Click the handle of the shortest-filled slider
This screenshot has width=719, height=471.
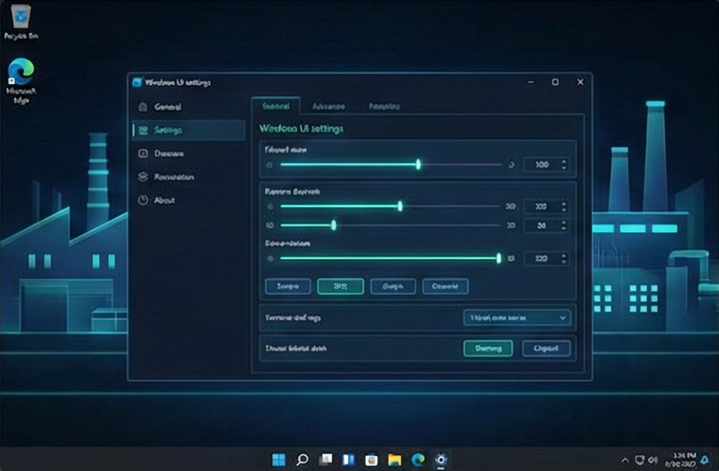click(x=333, y=225)
